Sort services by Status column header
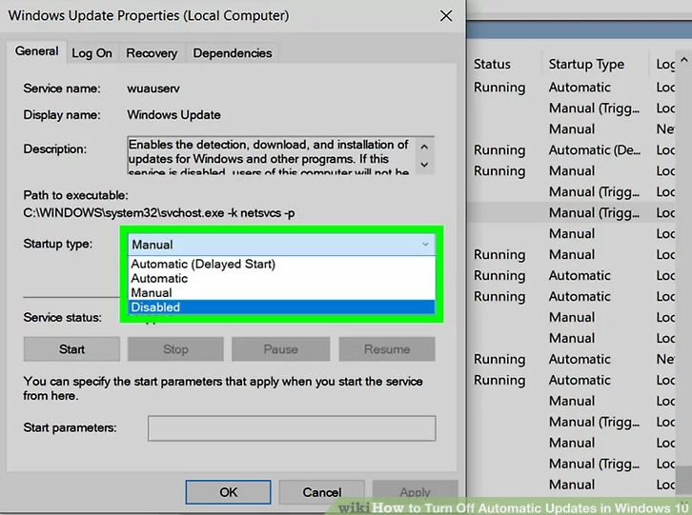Screen dimensions: 692x515 point(493,64)
